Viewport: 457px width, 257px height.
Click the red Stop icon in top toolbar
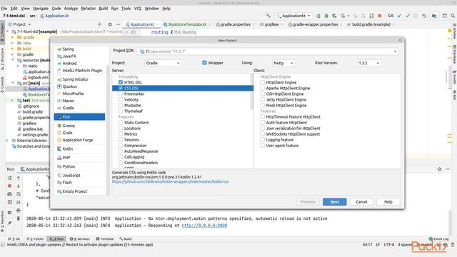[379, 16]
